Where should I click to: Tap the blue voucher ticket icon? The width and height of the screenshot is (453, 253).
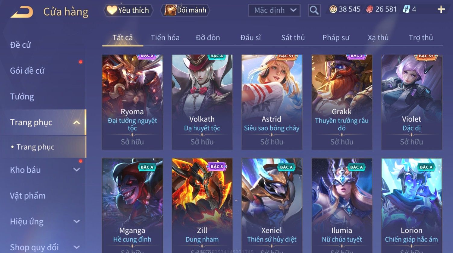coord(406,9)
